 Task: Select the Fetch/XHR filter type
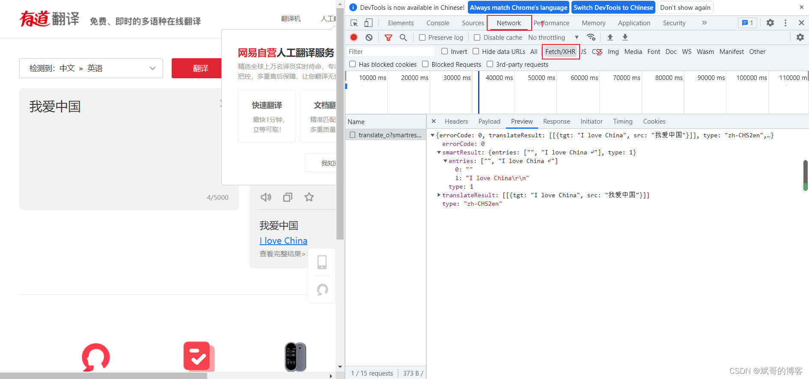coord(560,52)
